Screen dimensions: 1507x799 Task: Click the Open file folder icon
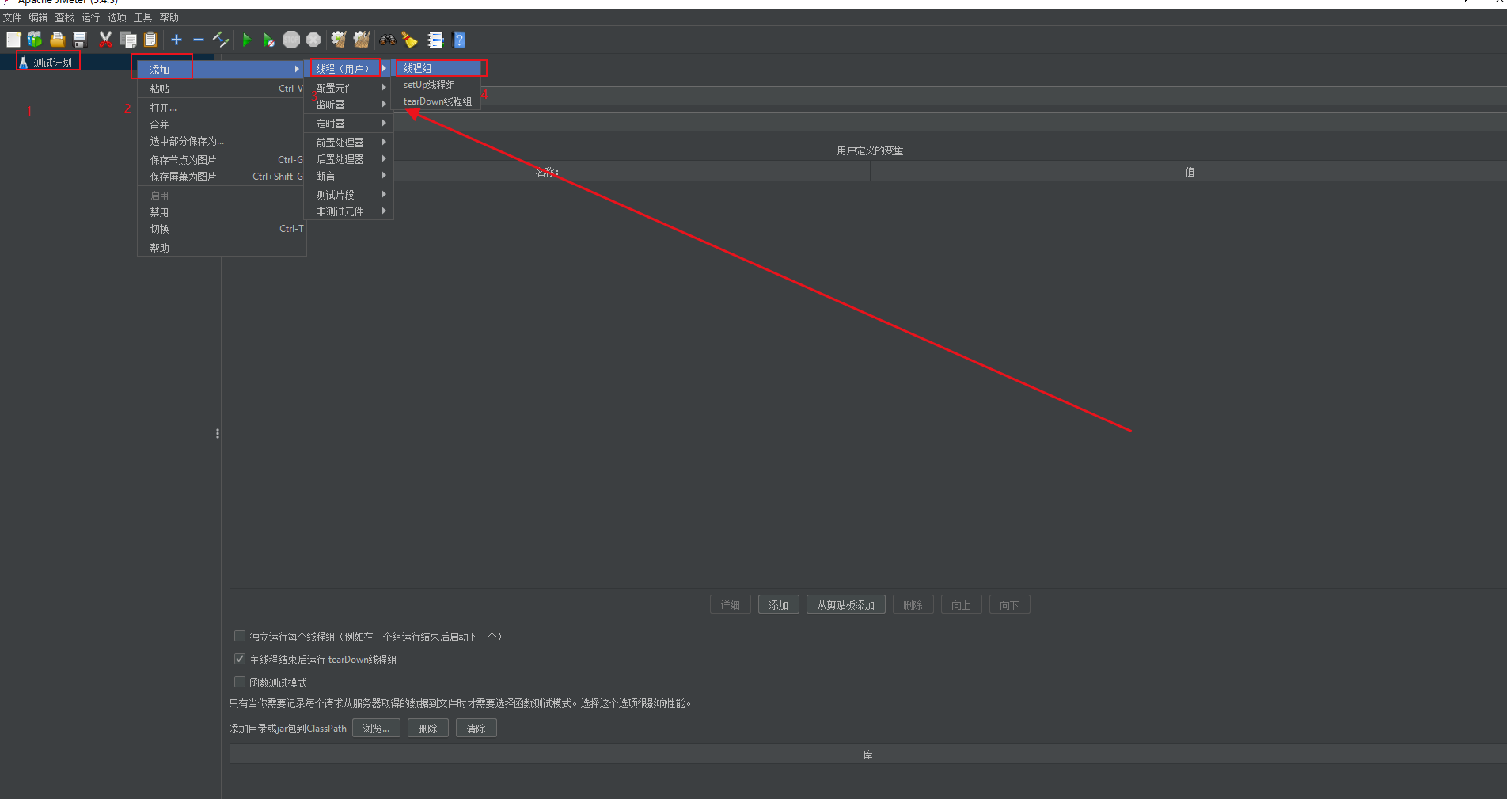(57, 40)
